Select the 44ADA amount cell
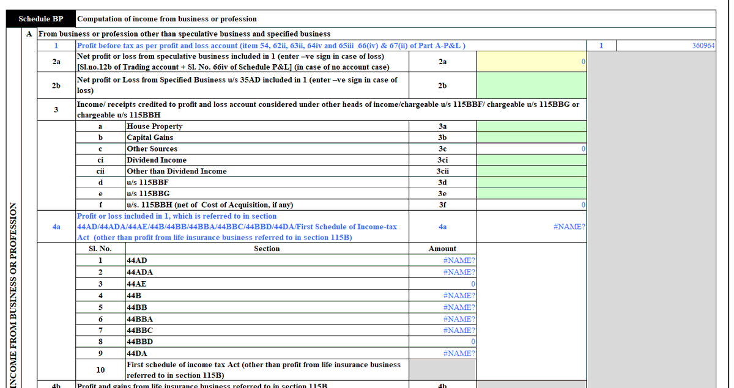Image resolution: width=734 pixels, height=388 pixels. [x=442, y=272]
